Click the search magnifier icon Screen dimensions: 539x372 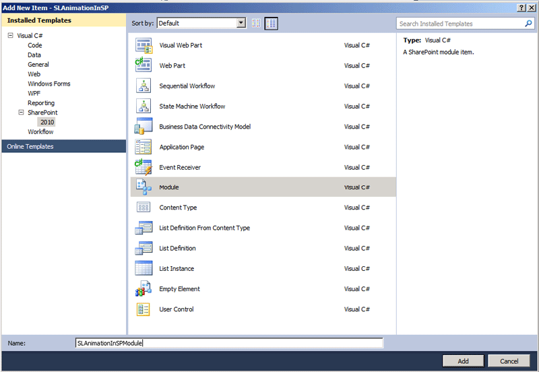tap(528, 24)
